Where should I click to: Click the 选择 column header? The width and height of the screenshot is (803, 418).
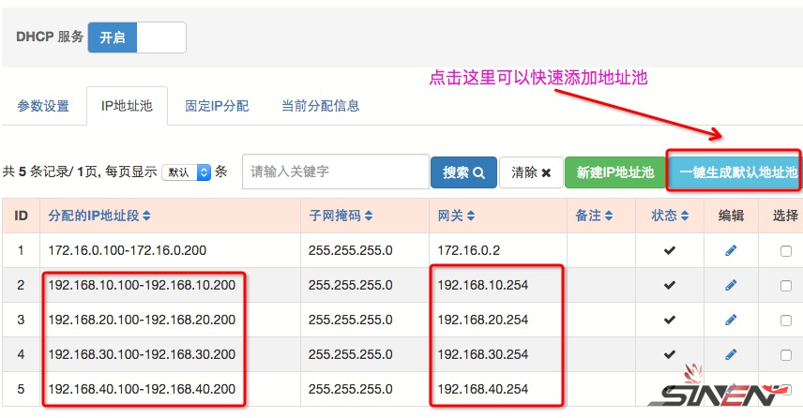pyautogui.click(x=785, y=216)
